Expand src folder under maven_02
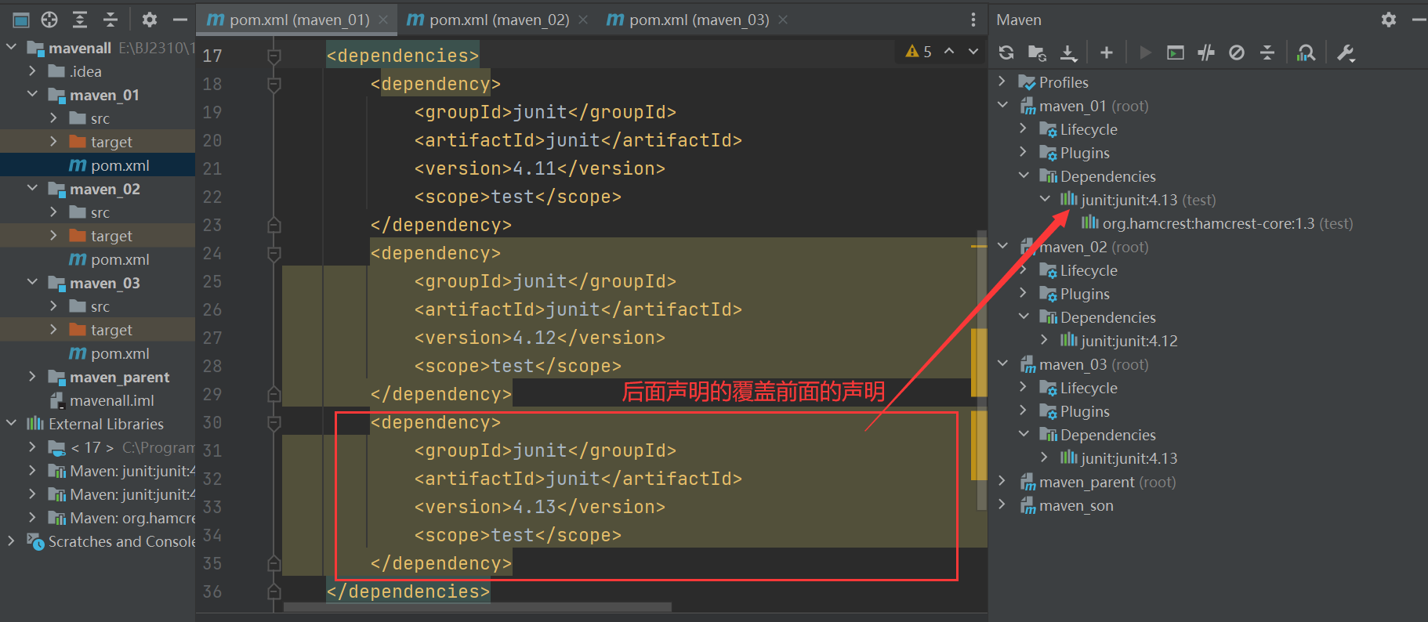The image size is (1428, 622). tap(53, 212)
